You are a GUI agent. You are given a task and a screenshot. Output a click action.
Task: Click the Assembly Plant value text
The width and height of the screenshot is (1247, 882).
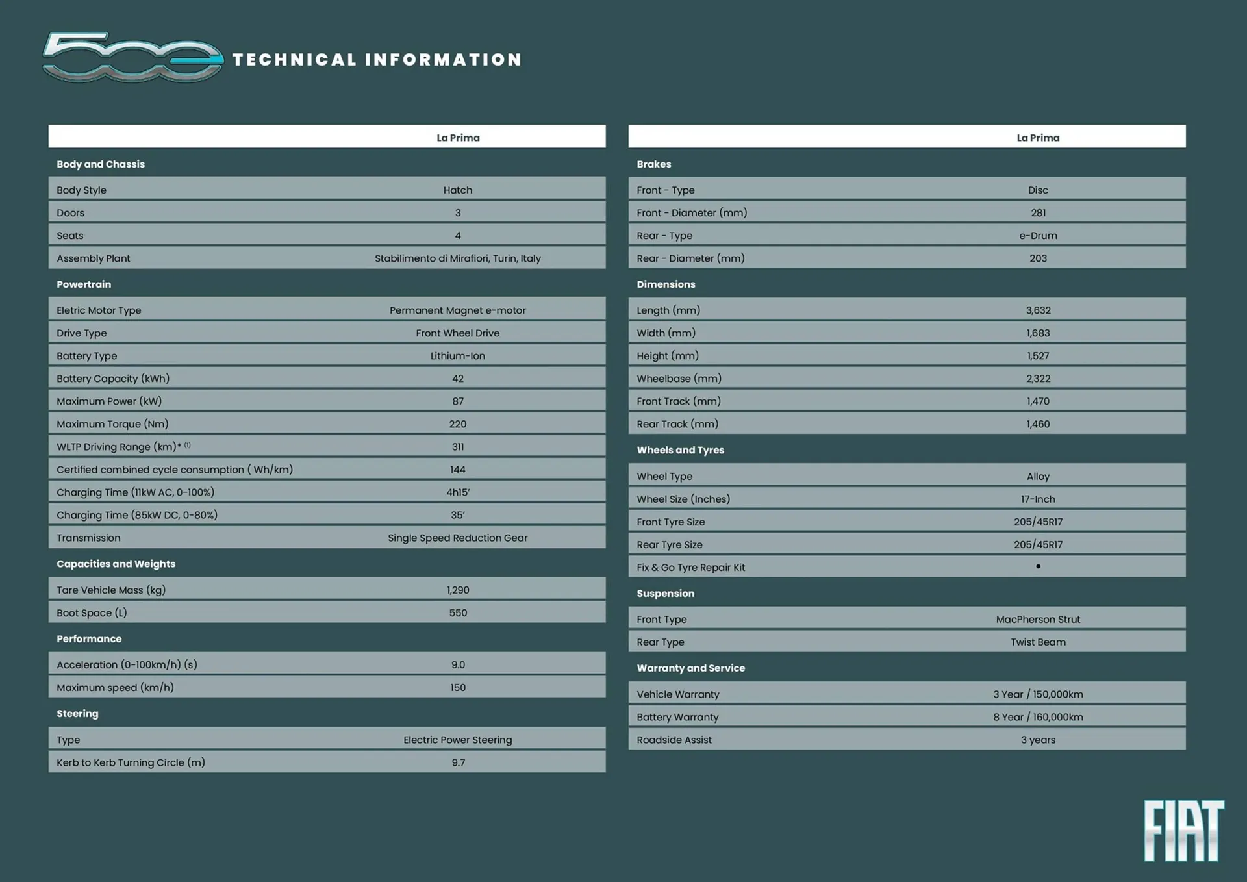pyautogui.click(x=457, y=258)
